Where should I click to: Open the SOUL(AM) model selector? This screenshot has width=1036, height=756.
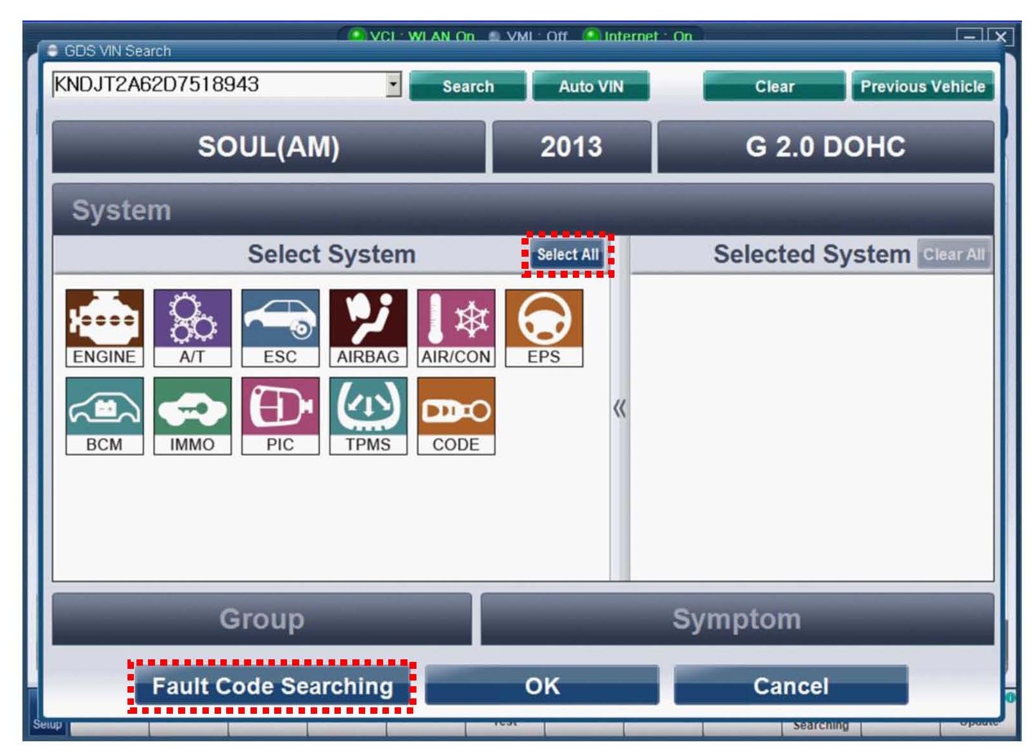(x=268, y=147)
